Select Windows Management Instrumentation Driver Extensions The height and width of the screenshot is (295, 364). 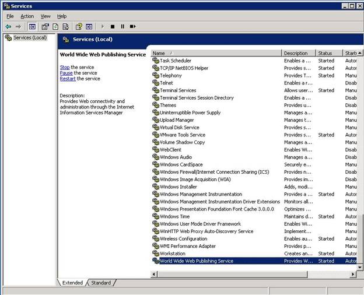click(254, 202)
